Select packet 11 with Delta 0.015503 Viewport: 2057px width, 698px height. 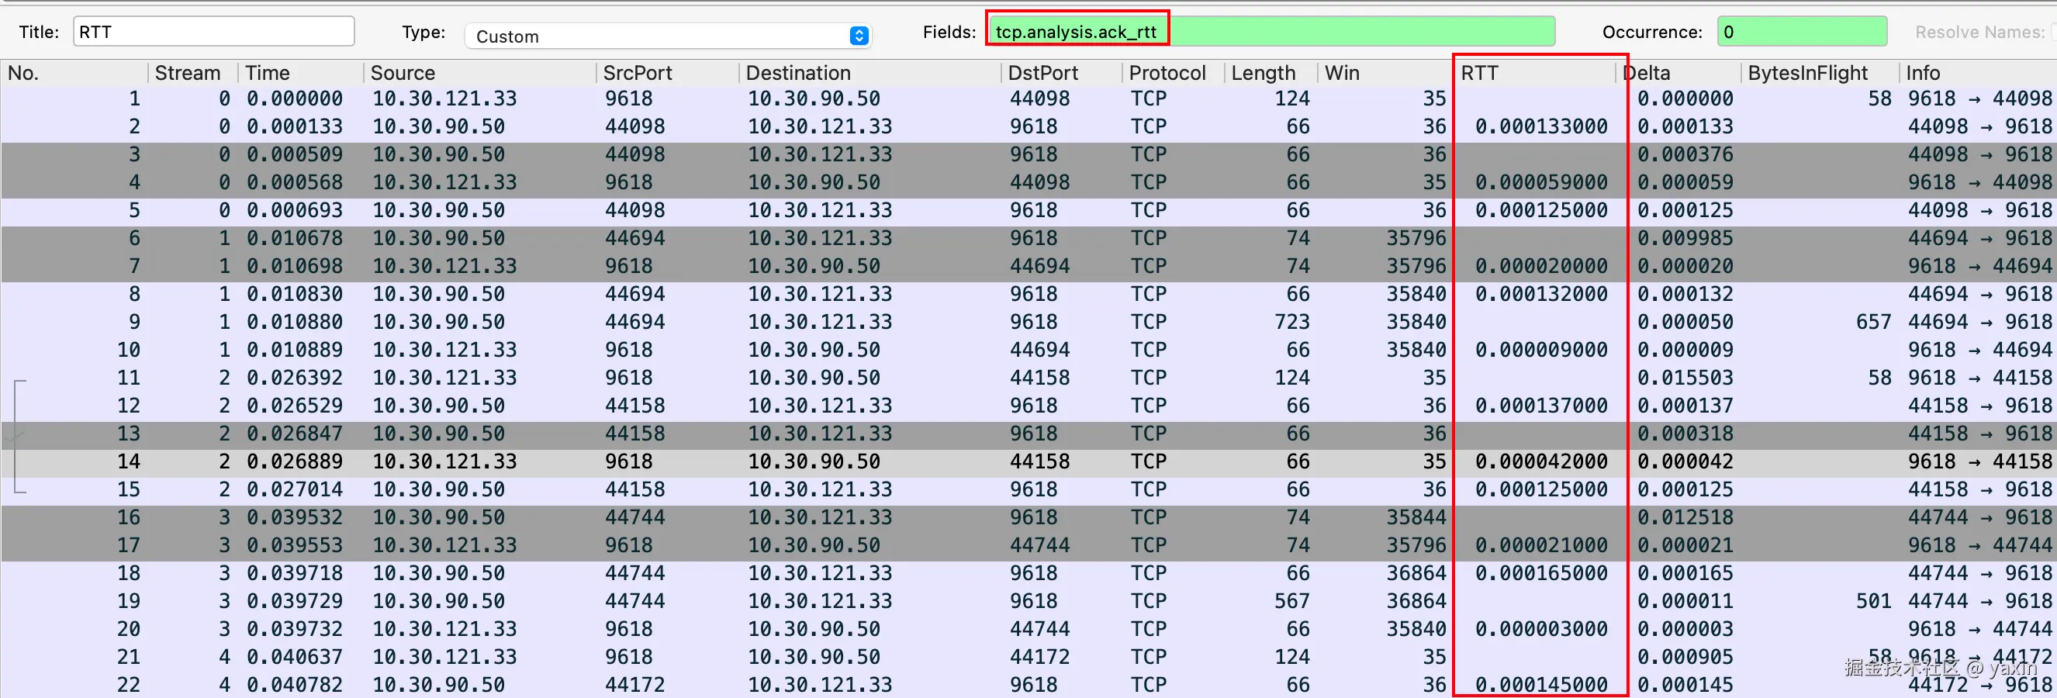click(x=479, y=377)
